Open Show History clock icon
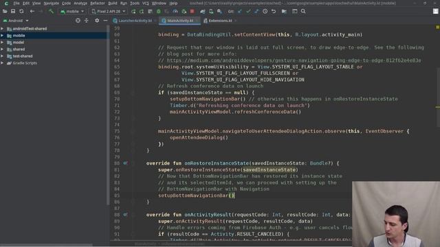Screen dimensions: 440x247 (265, 12)
